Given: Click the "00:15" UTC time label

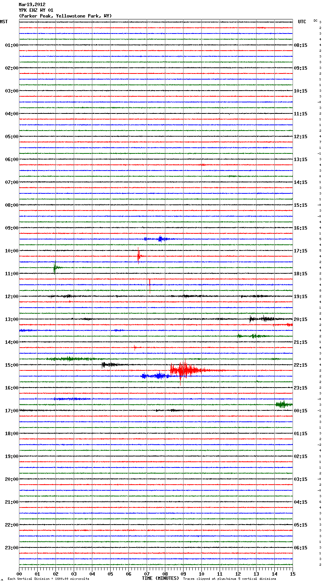Looking at the screenshot, I should pos(301,411).
